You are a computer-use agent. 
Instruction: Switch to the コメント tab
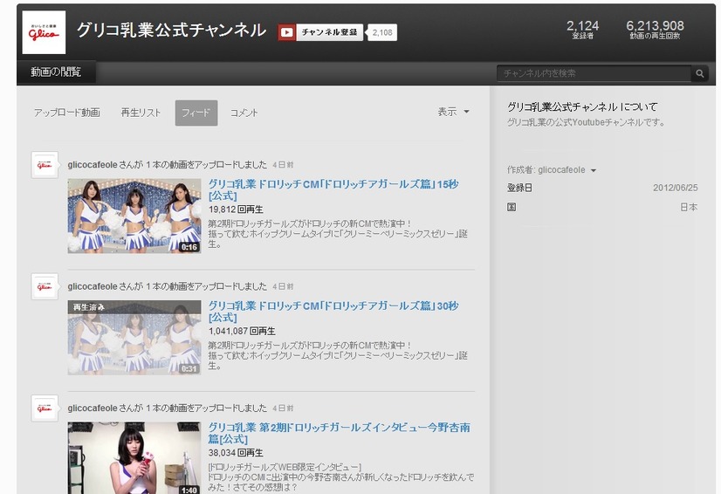tap(244, 113)
